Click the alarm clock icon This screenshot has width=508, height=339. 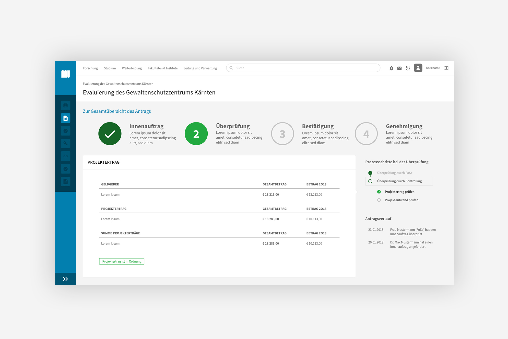pyautogui.click(x=408, y=68)
